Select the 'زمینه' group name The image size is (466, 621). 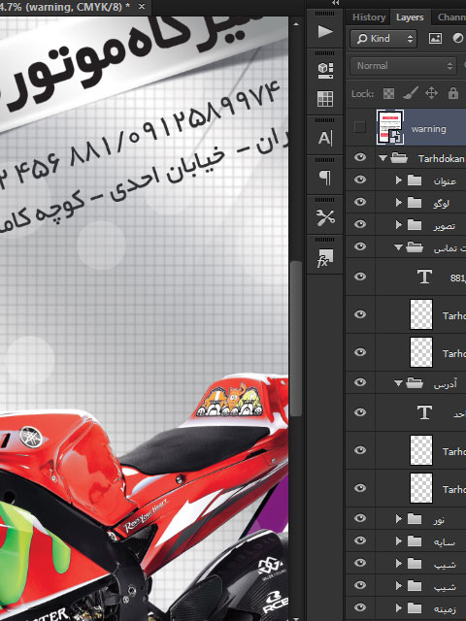[x=445, y=608]
